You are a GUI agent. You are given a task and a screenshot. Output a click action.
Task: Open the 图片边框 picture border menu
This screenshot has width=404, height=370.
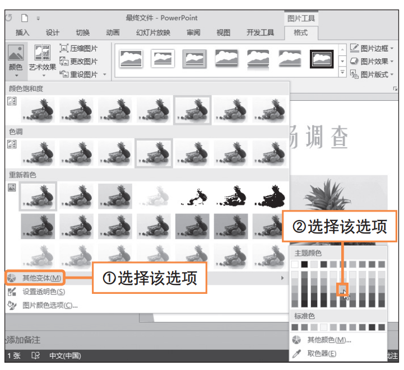pos(372,48)
